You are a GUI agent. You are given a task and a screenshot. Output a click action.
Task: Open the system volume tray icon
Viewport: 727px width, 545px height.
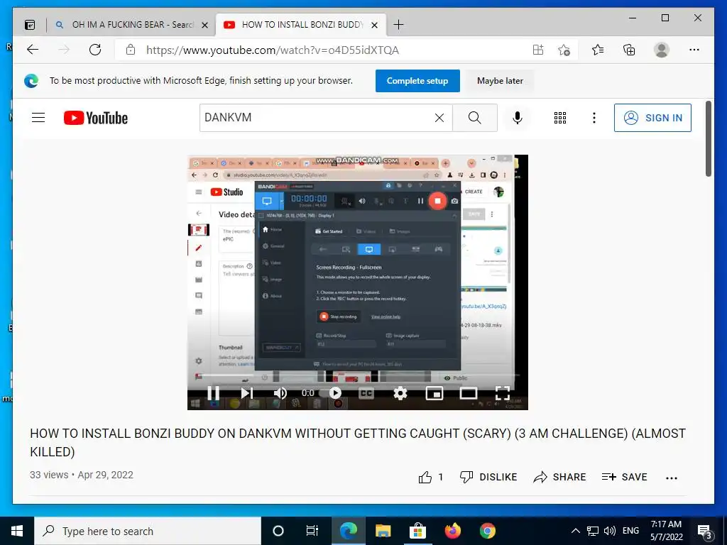click(x=610, y=531)
